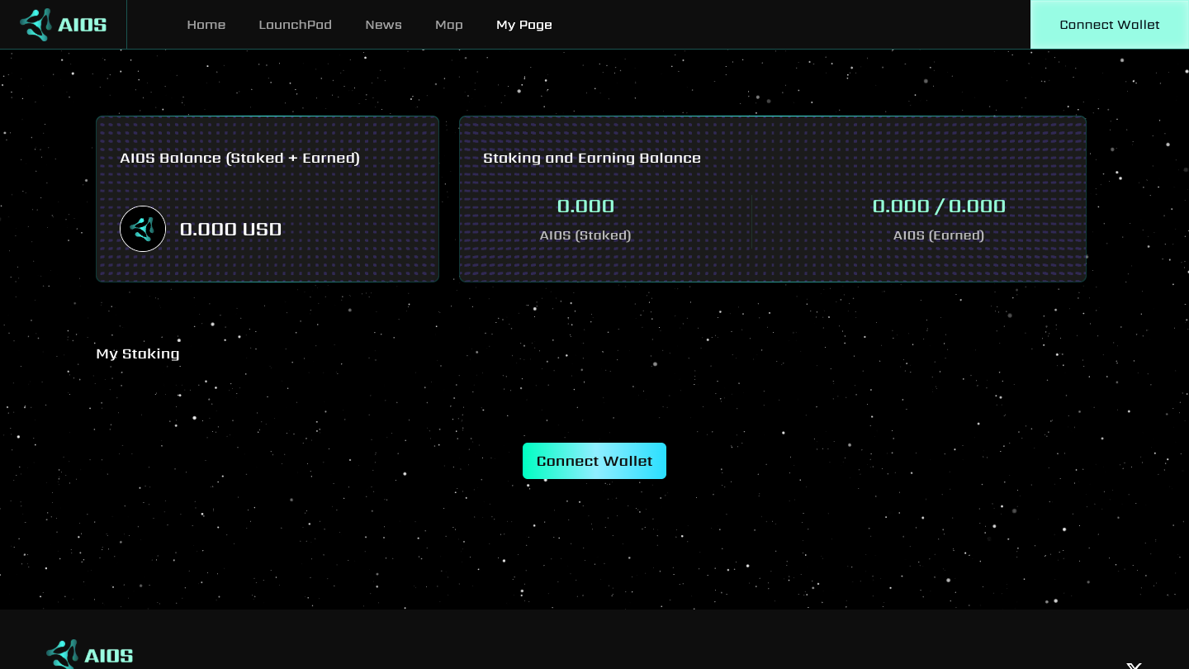The image size is (1189, 669).
Task: Click the My Staking section heading
Action: click(x=138, y=353)
